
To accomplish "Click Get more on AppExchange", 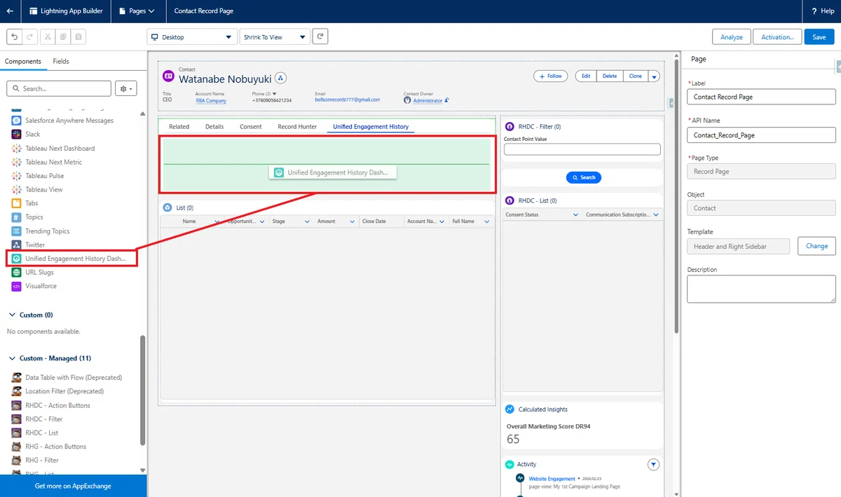I will 73,486.
